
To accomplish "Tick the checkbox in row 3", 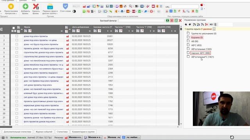I will [x=17, y=44].
